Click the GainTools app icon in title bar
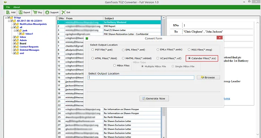The height and width of the screenshot is (138, 261). point(5,2)
